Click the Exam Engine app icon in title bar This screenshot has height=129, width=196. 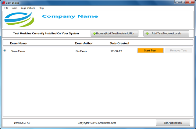(3, 3)
